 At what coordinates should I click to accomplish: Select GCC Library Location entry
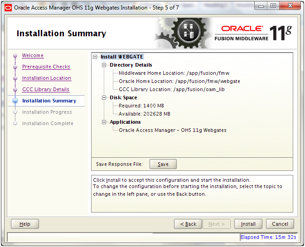click(172, 89)
